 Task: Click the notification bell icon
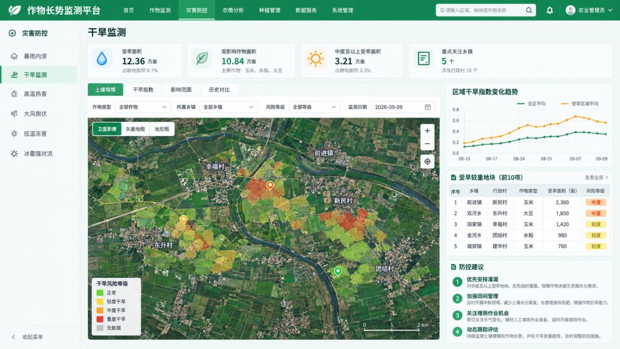[x=549, y=10]
